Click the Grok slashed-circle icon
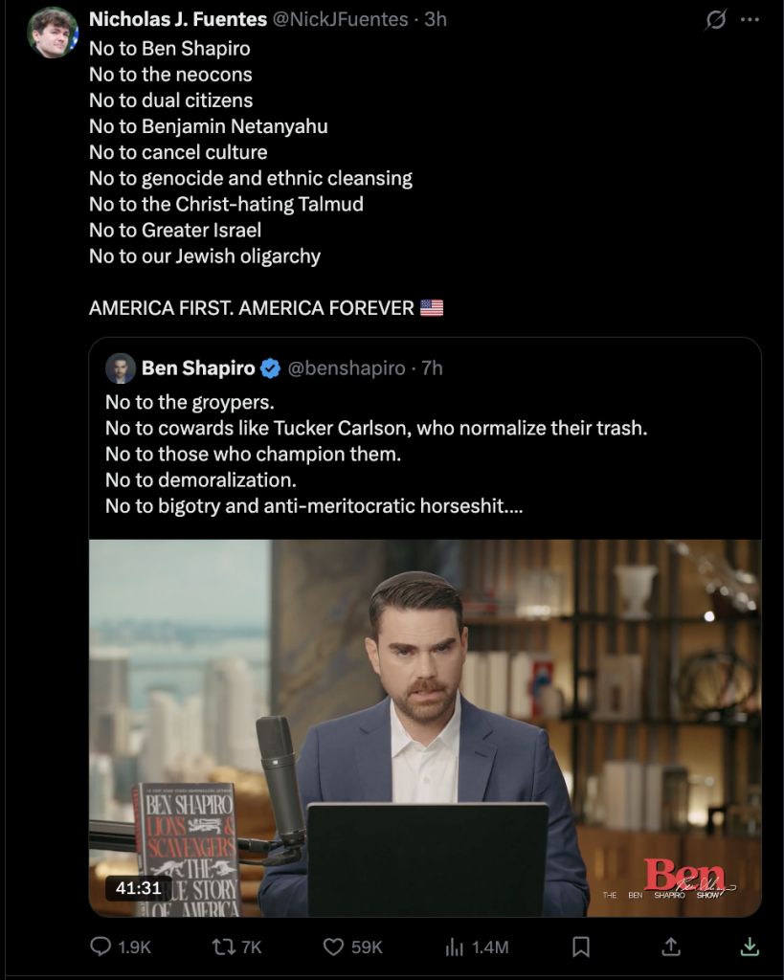This screenshot has height=980, width=784. click(x=716, y=20)
